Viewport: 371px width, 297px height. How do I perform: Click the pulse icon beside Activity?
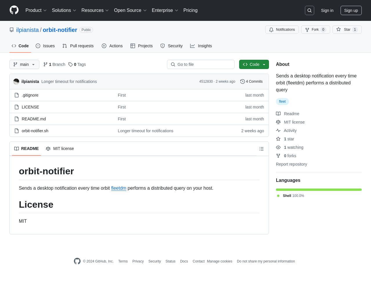[x=278, y=131]
